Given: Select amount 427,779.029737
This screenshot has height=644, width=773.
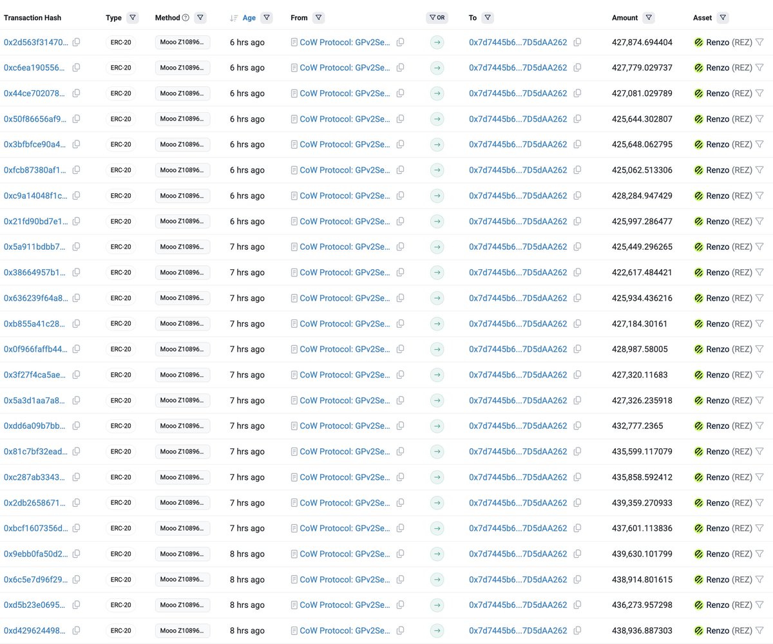Looking at the screenshot, I should point(642,68).
